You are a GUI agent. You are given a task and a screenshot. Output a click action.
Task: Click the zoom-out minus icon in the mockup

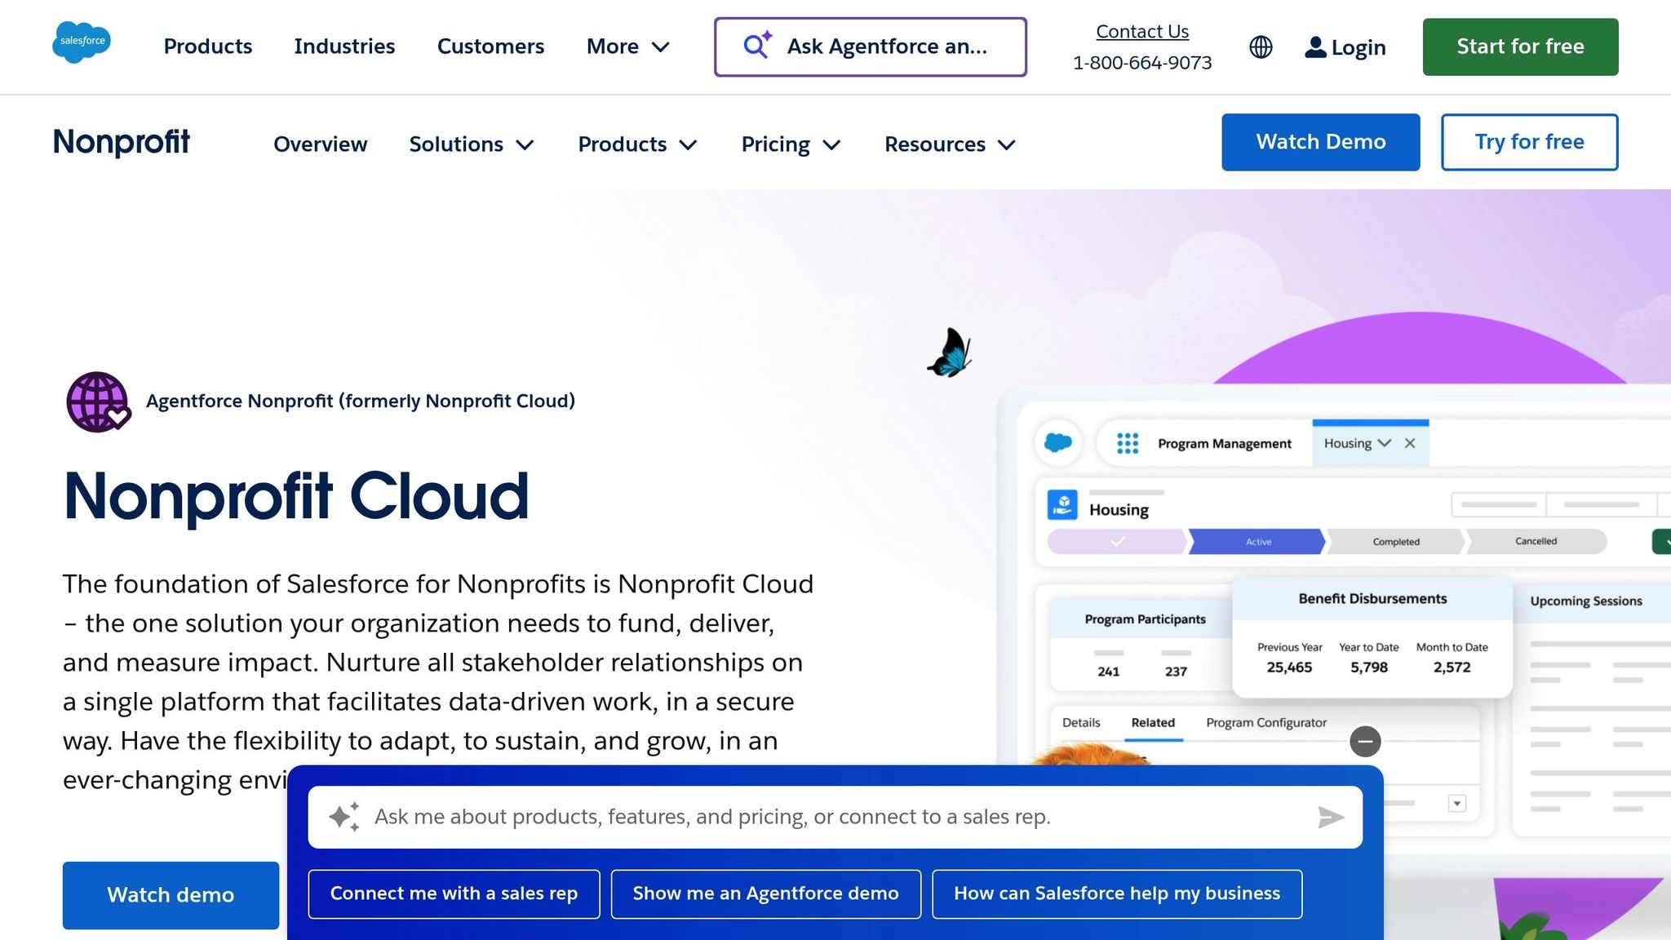click(x=1366, y=741)
